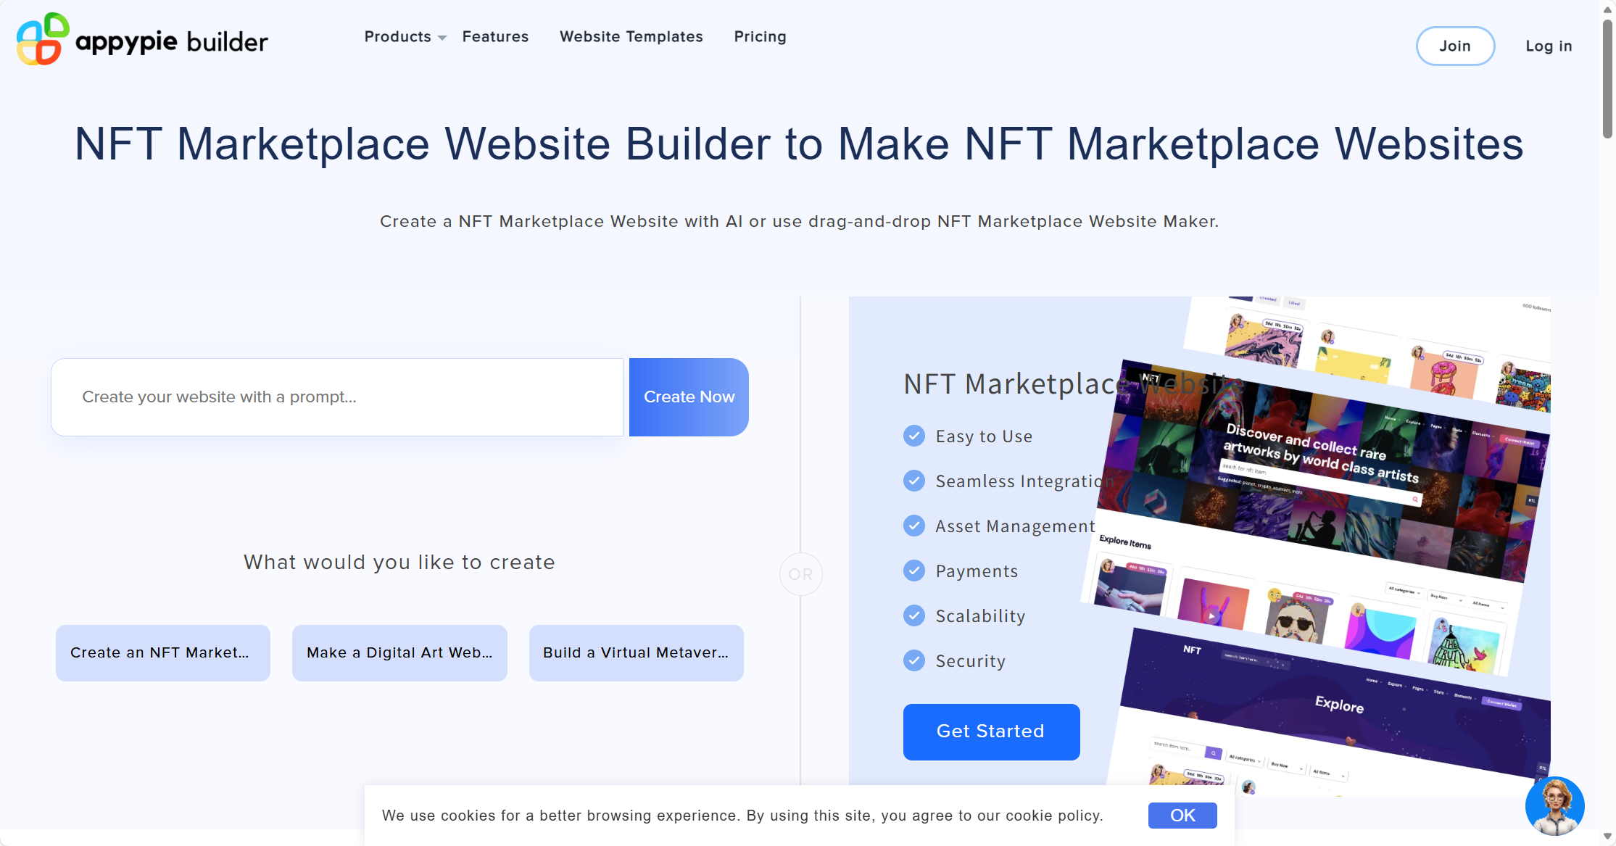Select the Create an NFT Market suggestion
This screenshot has height=846, width=1616.
point(162,652)
